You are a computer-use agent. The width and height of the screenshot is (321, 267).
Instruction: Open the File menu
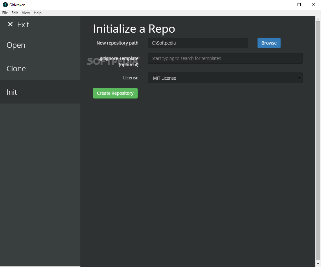coord(5,13)
